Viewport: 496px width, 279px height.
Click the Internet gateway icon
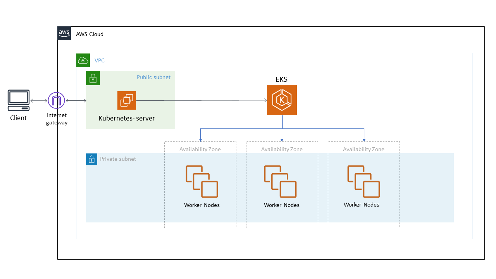pyautogui.click(x=56, y=100)
